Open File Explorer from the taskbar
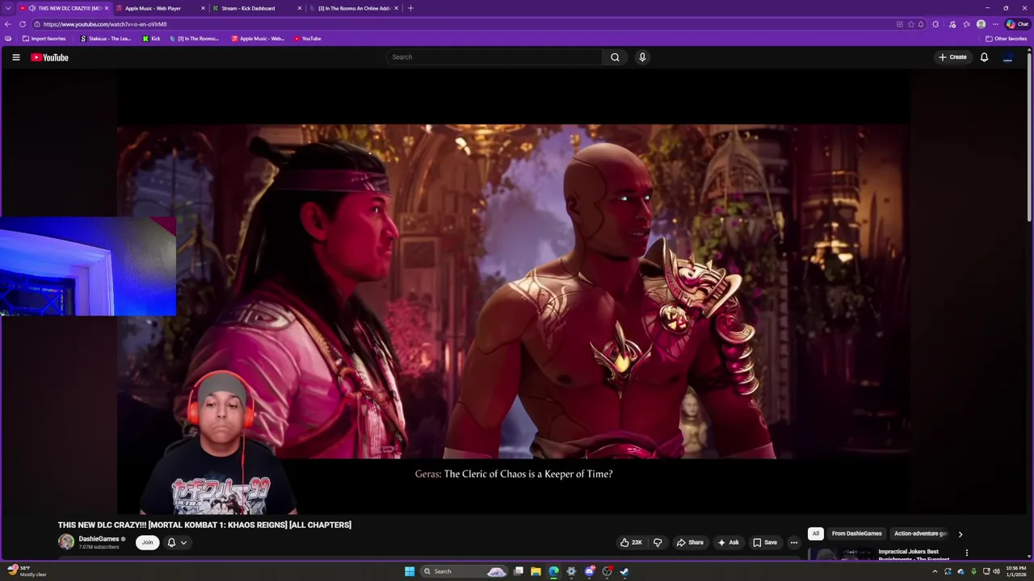1034x581 pixels. point(536,571)
